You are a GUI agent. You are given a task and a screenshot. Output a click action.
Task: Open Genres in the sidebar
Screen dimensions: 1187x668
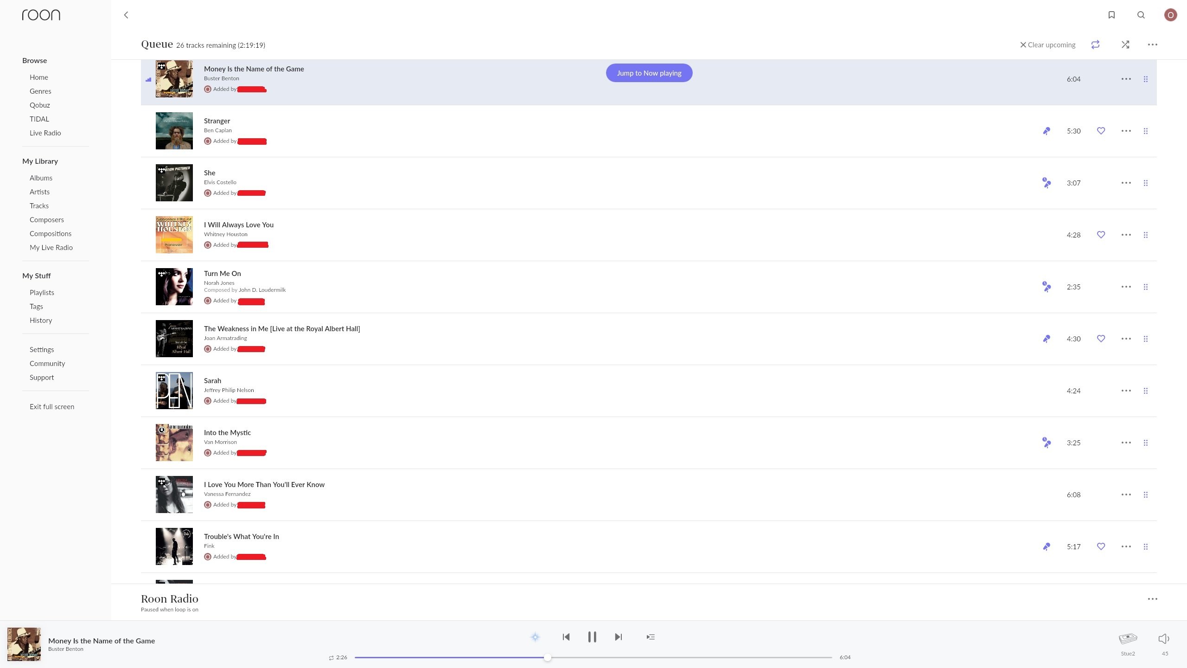(x=40, y=91)
